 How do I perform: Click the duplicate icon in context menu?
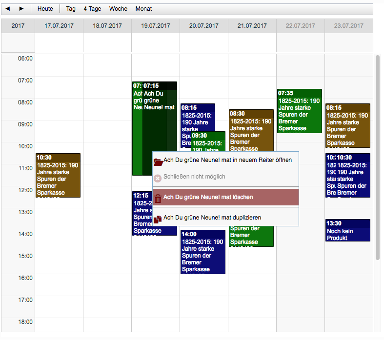[x=158, y=218]
